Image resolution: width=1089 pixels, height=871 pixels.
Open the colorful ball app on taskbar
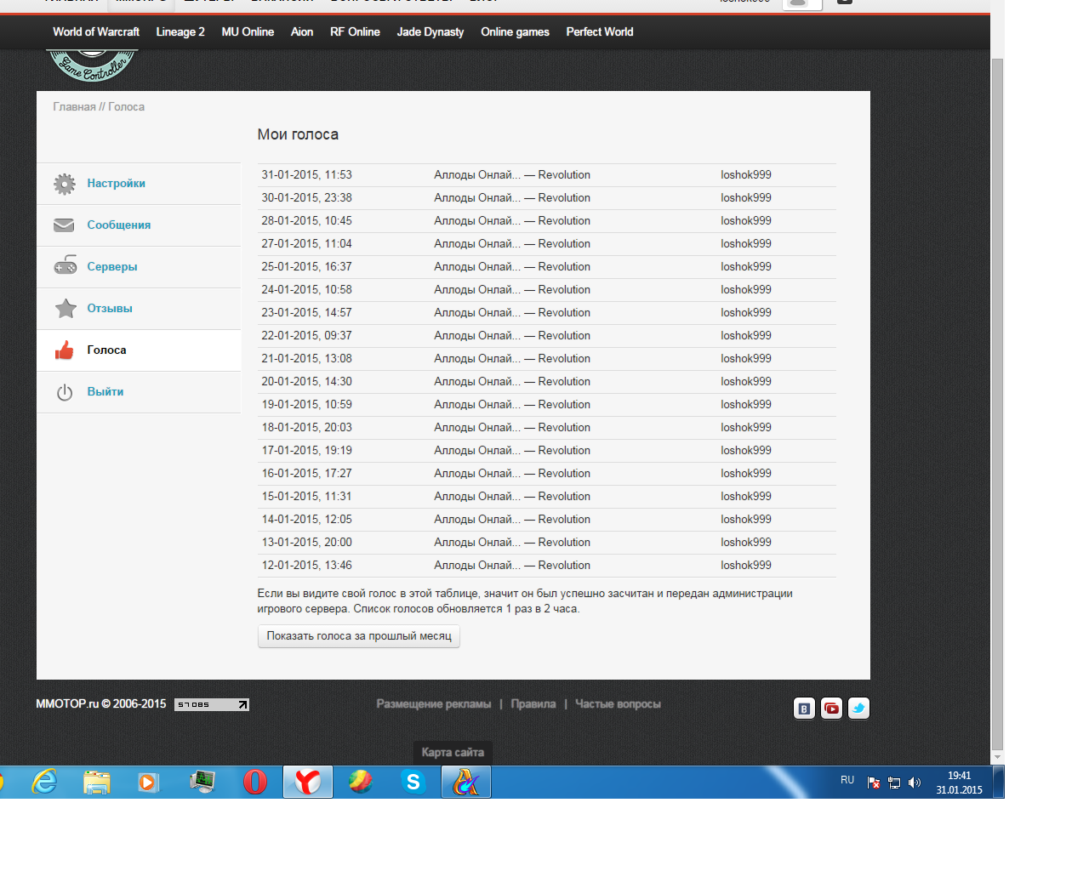[361, 782]
